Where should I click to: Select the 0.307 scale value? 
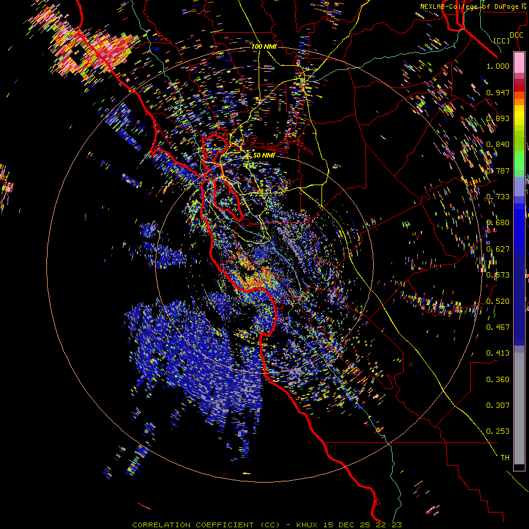click(x=498, y=406)
